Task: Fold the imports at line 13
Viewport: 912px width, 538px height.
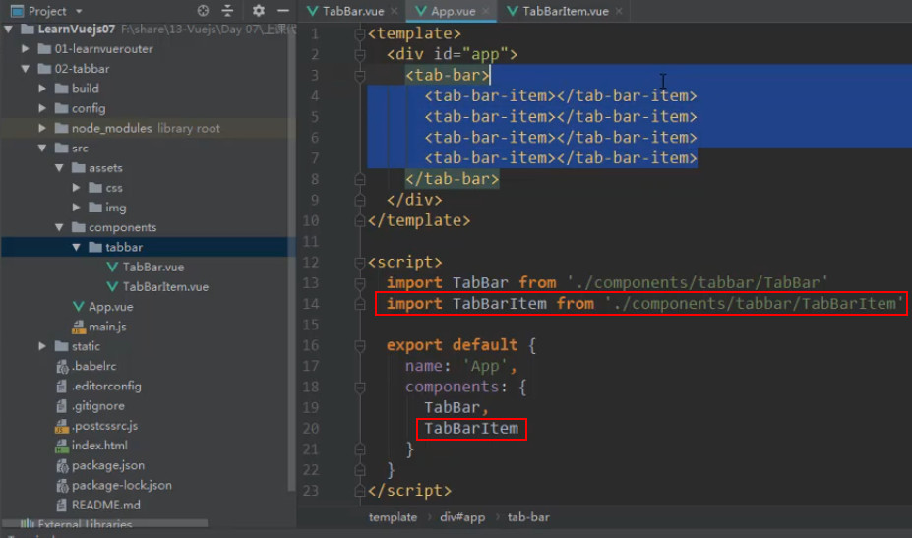Action: 359,283
